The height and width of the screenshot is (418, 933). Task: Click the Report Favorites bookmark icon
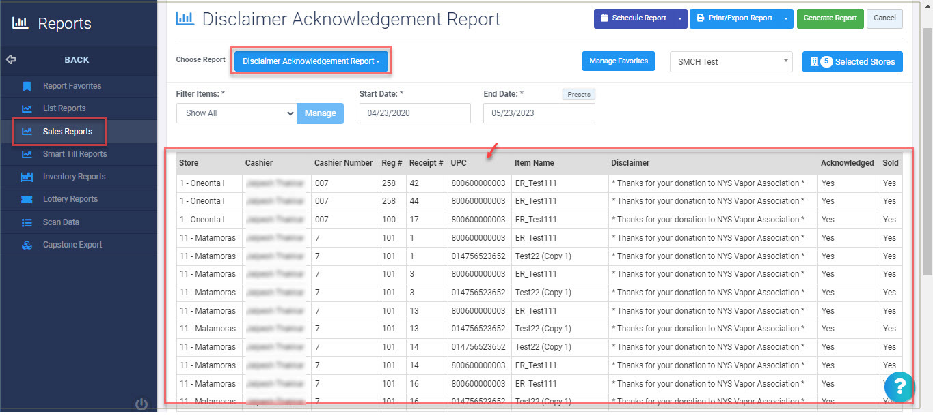(27, 86)
